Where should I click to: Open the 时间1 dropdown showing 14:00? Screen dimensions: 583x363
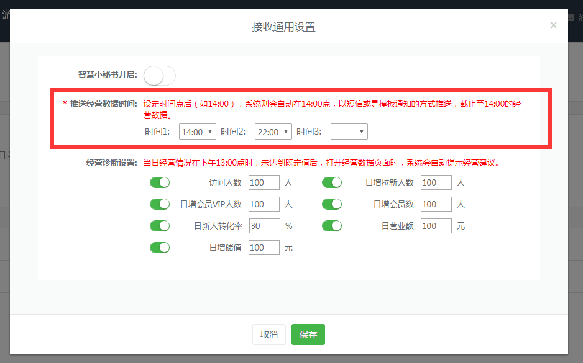coord(197,132)
